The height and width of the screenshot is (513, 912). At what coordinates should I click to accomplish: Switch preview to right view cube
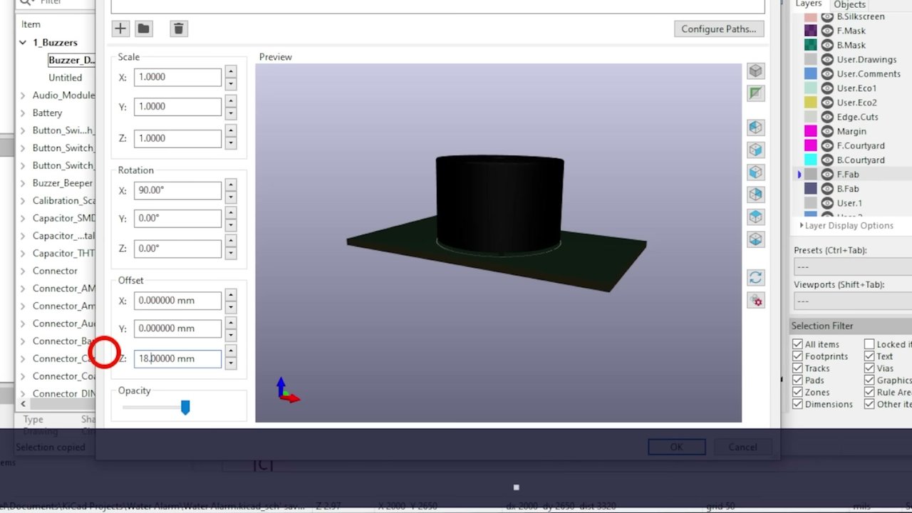click(755, 150)
